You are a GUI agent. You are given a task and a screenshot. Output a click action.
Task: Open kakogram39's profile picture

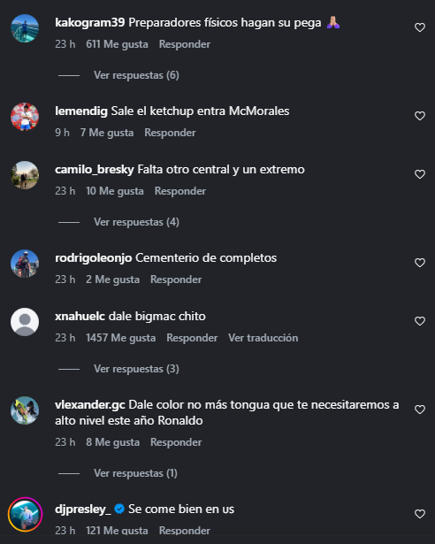pyautogui.click(x=25, y=28)
